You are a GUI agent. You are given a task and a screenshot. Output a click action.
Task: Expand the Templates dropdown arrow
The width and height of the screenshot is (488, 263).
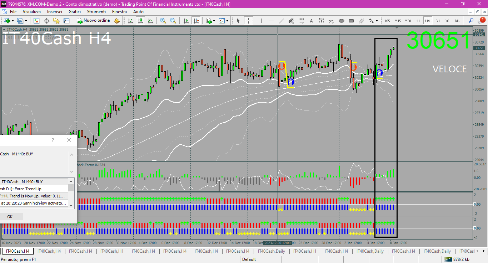[227, 21]
